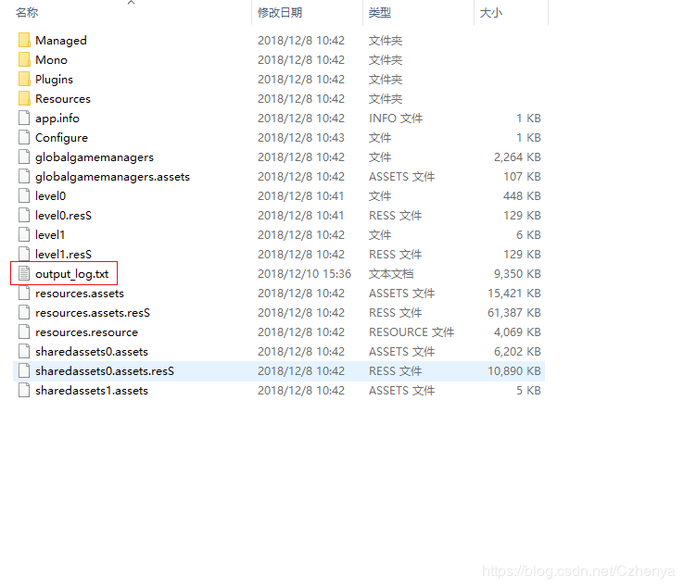Select the level0 file name
684x588 pixels.
tap(51, 195)
